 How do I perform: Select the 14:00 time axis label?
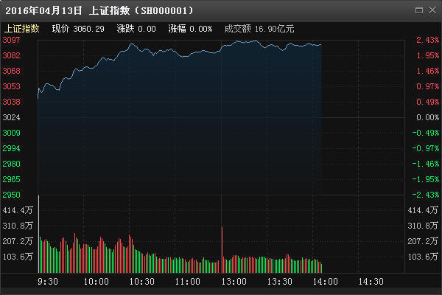tap(325, 282)
